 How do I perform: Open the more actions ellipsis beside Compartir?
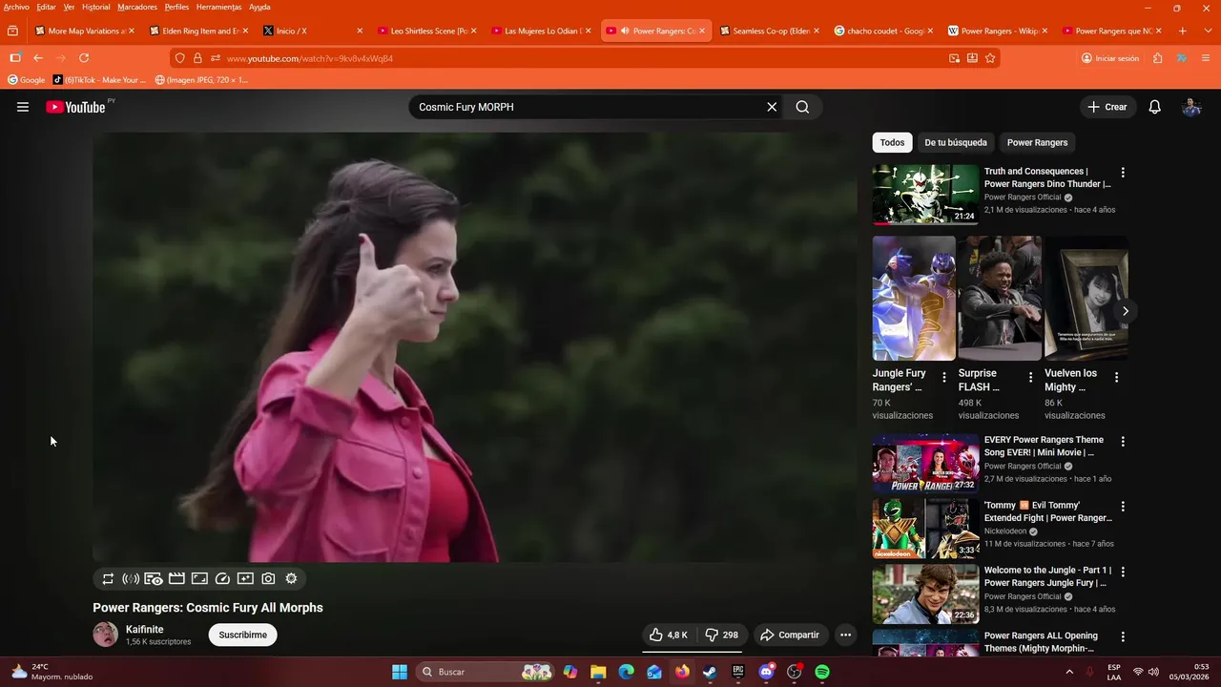pos(845,635)
